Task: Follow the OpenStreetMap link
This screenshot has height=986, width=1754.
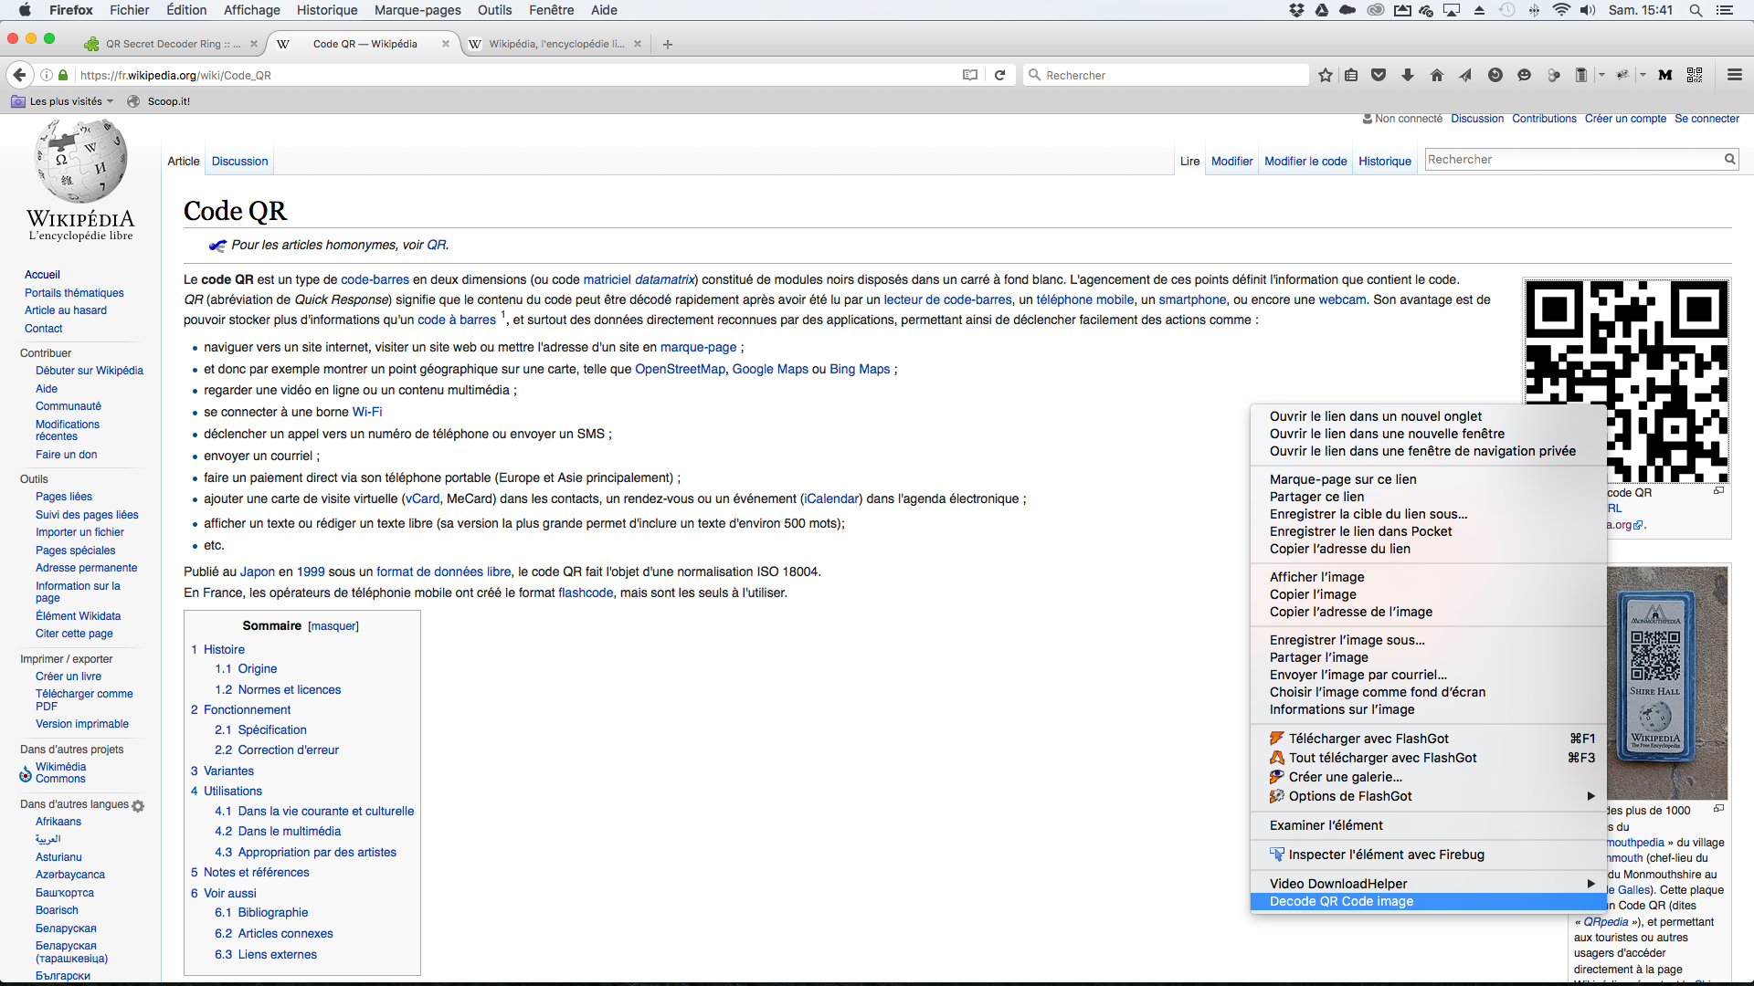Action: tap(680, 369)
